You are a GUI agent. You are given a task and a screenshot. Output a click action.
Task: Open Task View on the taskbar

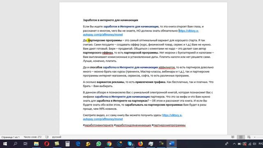(25, 144)
